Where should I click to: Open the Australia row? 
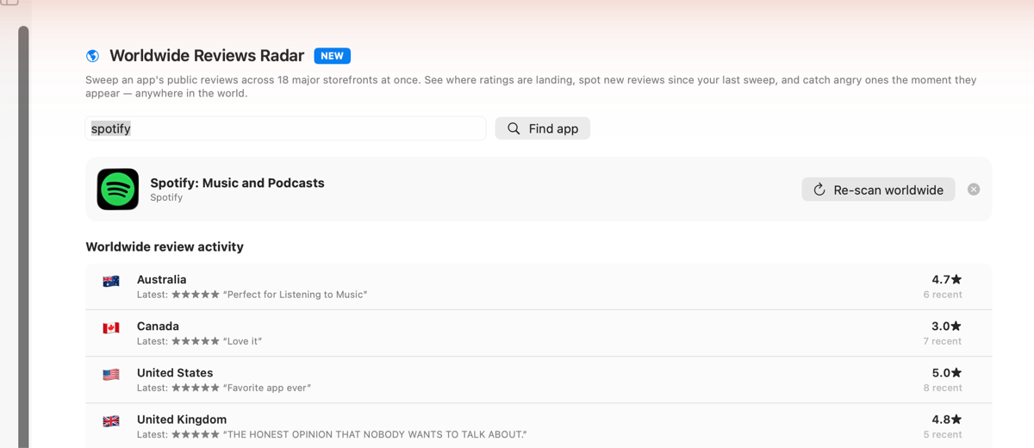click(539, 287)
